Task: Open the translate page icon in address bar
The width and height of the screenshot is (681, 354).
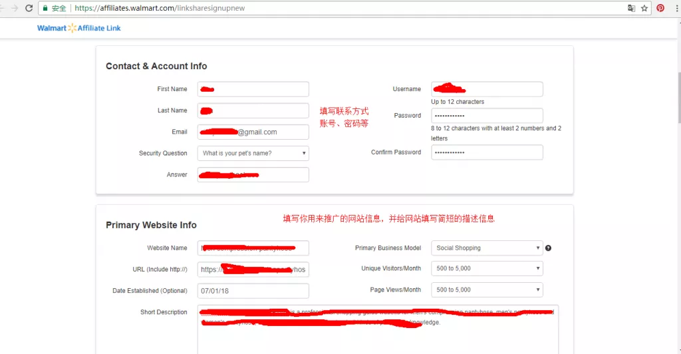Action: coord(631,8)
